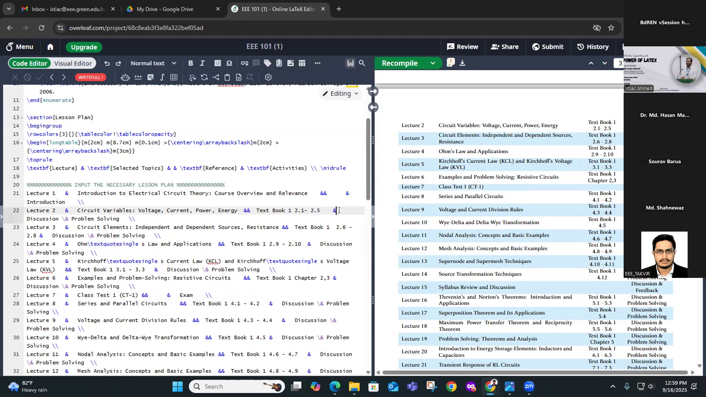Click the green Upgrade button
The image size is (706, 397).
(x=84, y=47)
